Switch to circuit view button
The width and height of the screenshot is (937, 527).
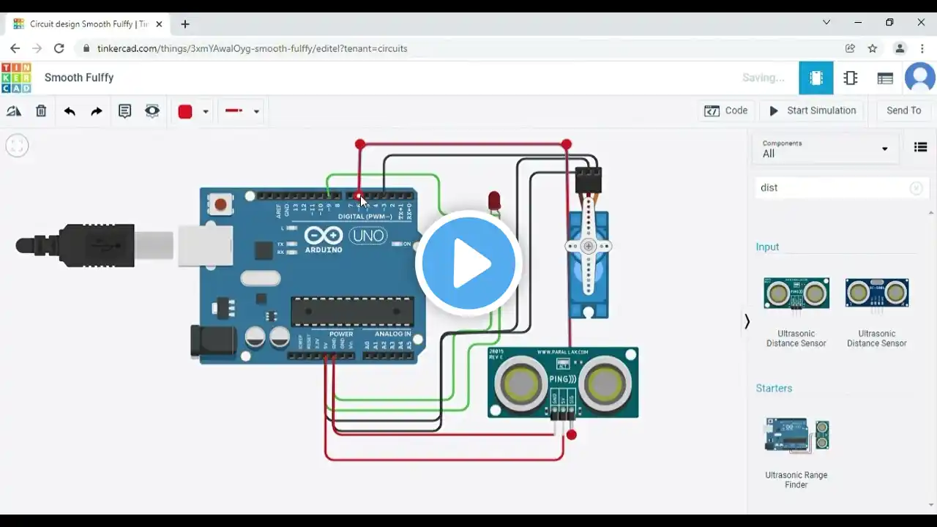click(x=816, y=78)
